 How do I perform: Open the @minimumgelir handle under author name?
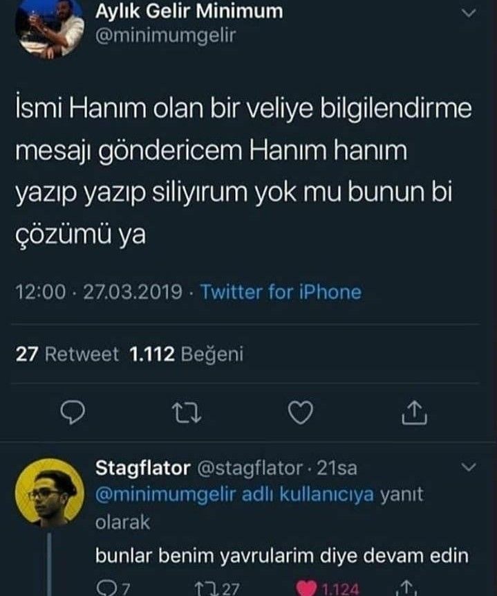(x=165, y=35)
